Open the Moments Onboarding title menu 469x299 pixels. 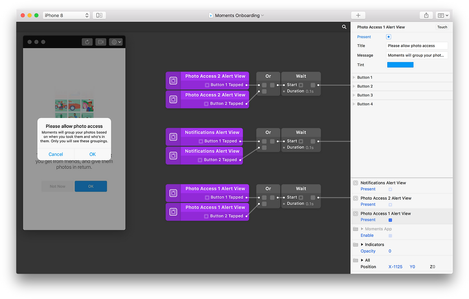coord(236,15)
